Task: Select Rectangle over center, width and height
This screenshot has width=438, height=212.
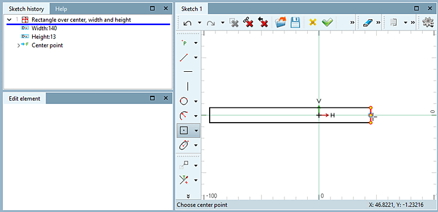Action: (81, 20)
